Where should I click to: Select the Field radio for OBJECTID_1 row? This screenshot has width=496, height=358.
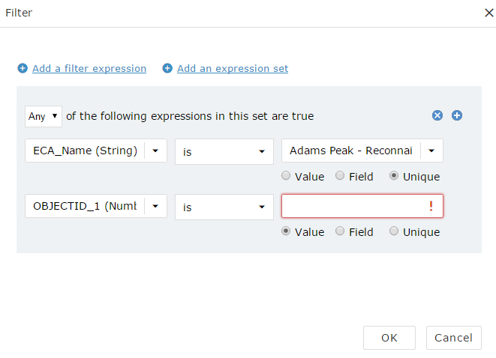pos(340,231)
